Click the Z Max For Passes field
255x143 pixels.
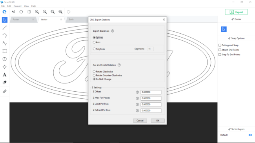(151, 98)
